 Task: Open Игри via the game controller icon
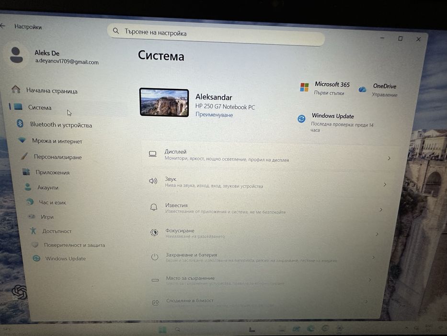[x=31, y=216]
